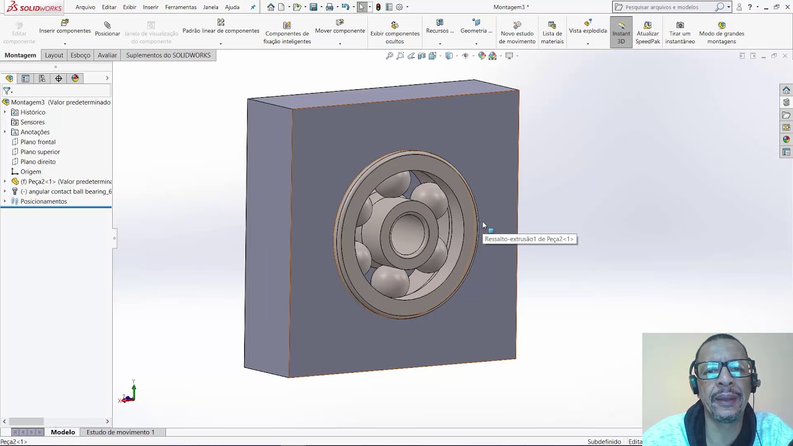Open the DisplayManager color sphere tab
Image resolution: width=793 pixels, height=446 pixels.
point(76,78)
